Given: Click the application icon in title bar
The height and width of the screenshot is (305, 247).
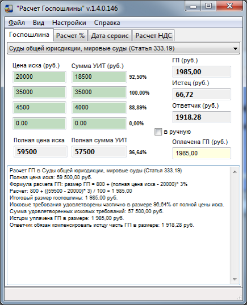Looking at the screenshot, I should pos(9,9).
